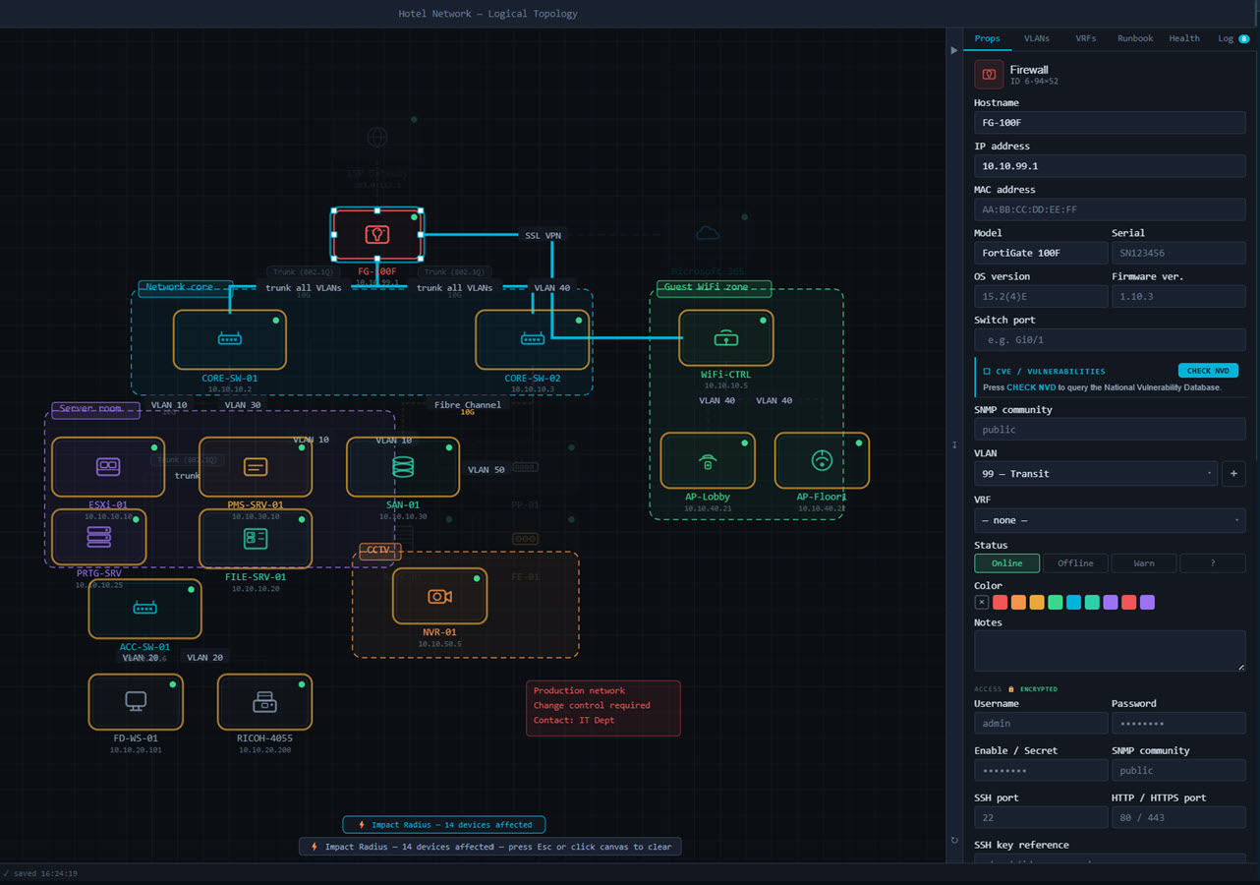Click the SSL VPN link label

[x=542, y=235]
